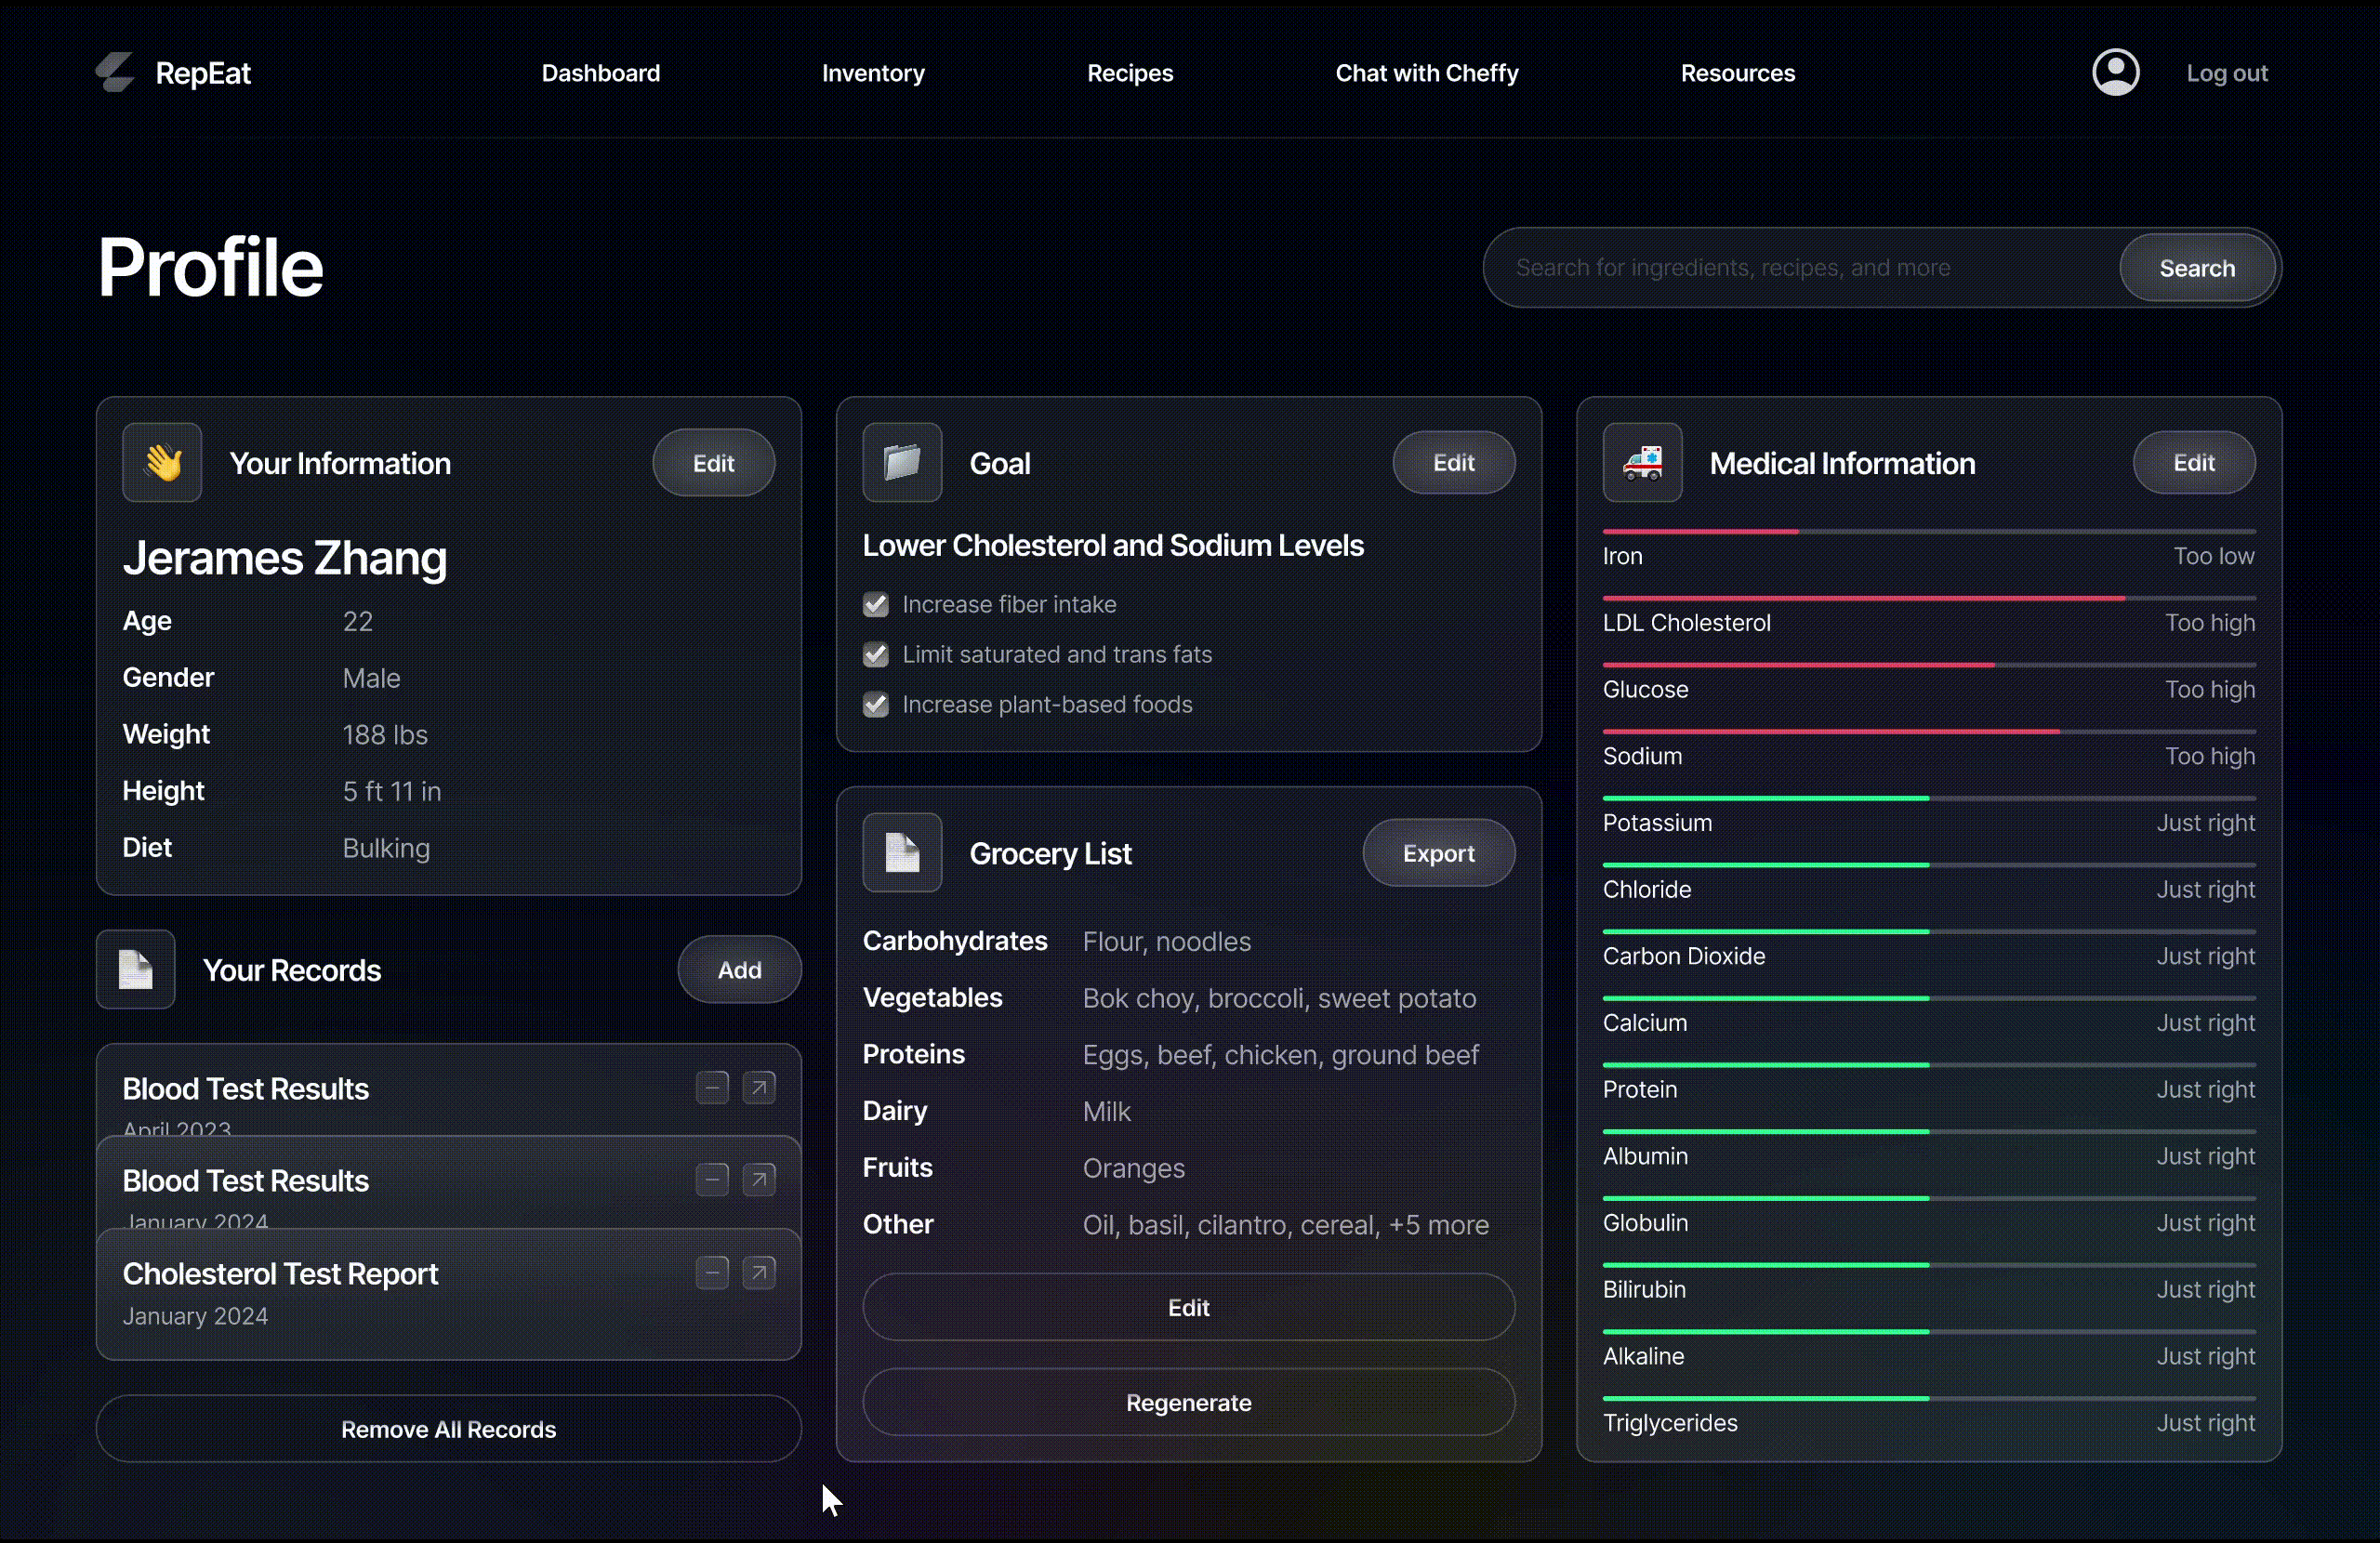The width and height of the screenshot is (2380, 1543).
Task: Click Remove All Records button
Action: click(448, 1429)
